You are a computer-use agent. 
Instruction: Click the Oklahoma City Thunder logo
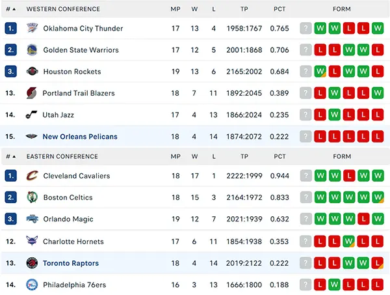click(x=32, y=28)
